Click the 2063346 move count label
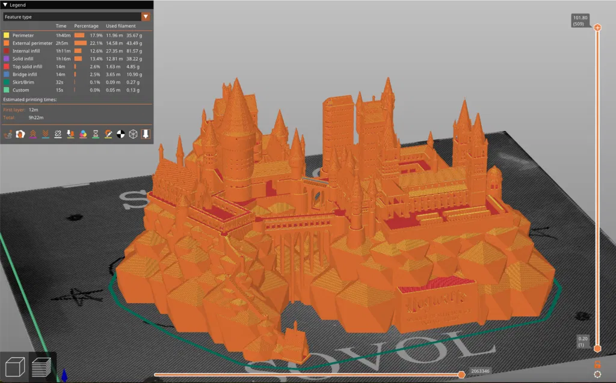616x383 pixels. [x=480, y=371]
